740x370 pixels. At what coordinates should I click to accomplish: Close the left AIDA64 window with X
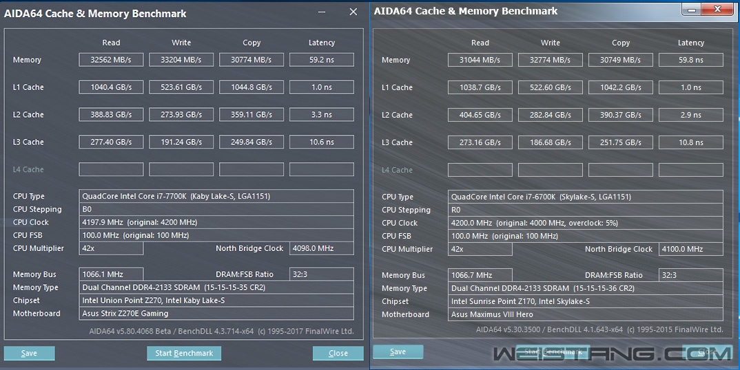tap(353, 12)
